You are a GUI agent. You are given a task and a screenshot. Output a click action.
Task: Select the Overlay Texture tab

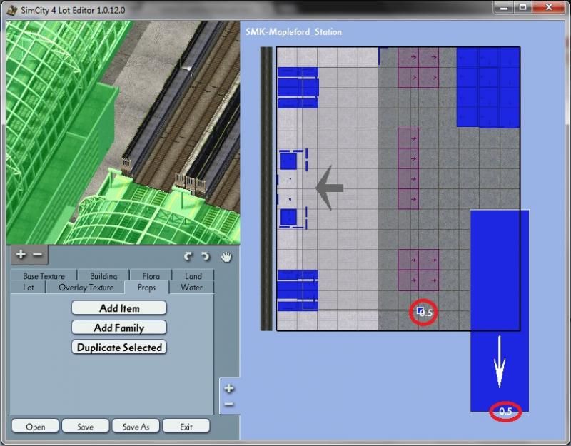coord(86,288)
